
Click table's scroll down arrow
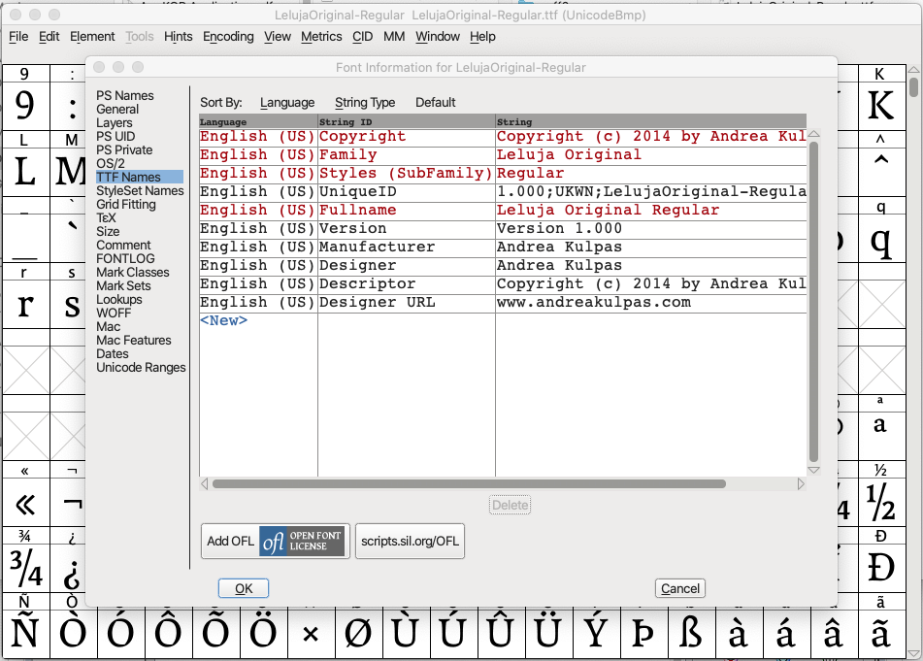coord(813,470)
